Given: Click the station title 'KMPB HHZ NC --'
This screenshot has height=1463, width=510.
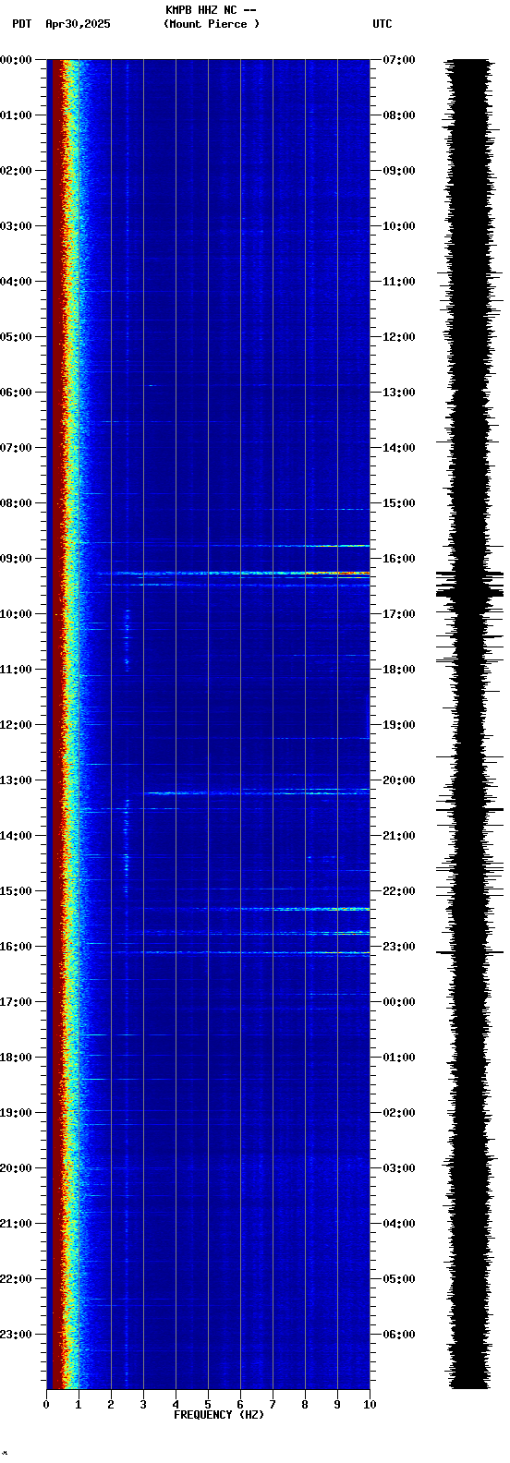Looking at the screenshot, I should pyautogui.click(x=211, y=10).
